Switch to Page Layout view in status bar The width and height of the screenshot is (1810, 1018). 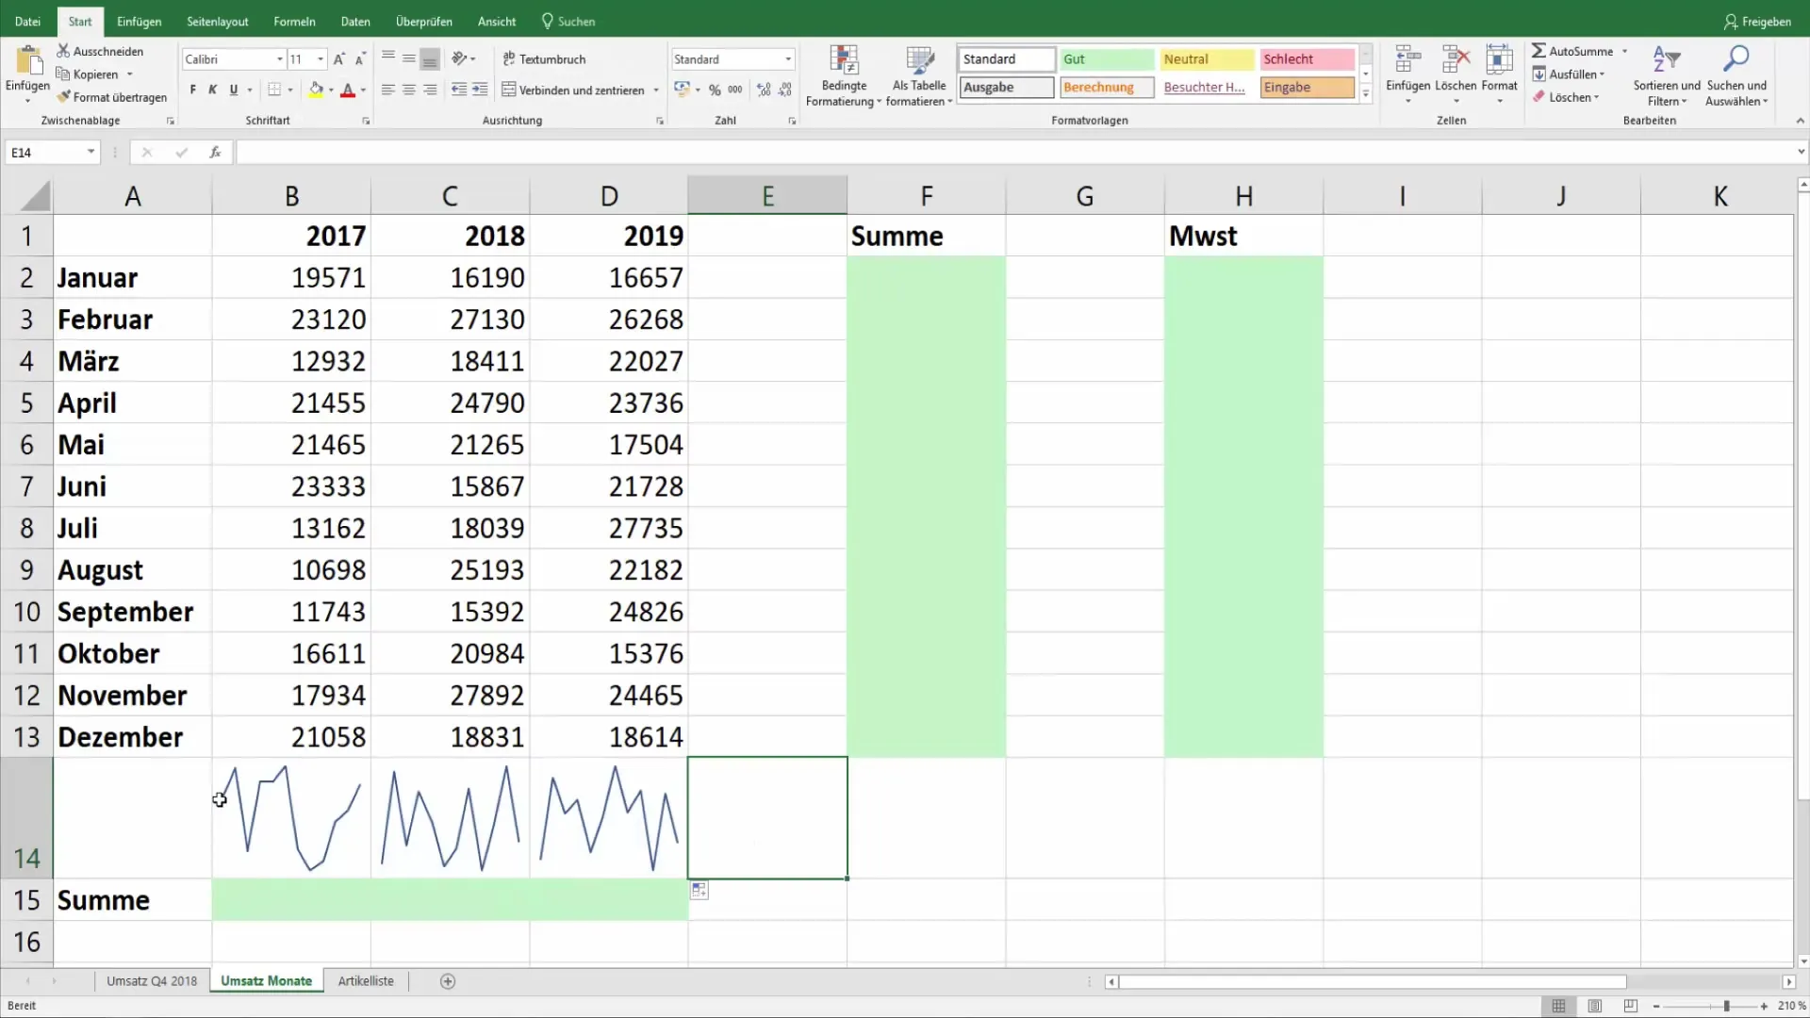click(x=1595, y=1007)
